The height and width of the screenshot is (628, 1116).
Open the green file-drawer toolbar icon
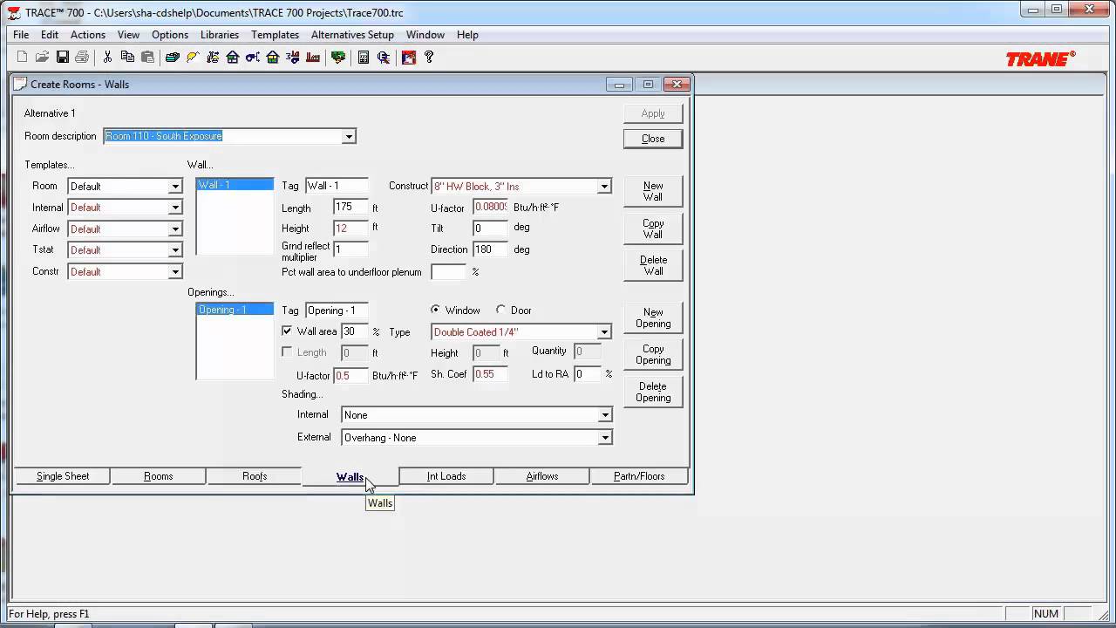point(172,57)
